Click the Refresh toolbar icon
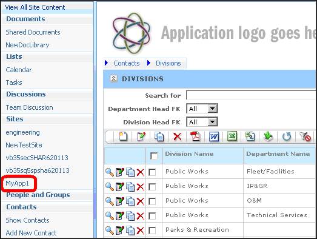 point(287,136)
